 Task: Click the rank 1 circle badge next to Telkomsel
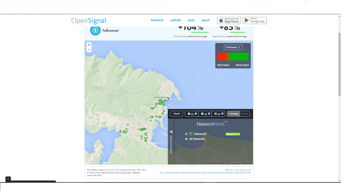pos(95,31)
